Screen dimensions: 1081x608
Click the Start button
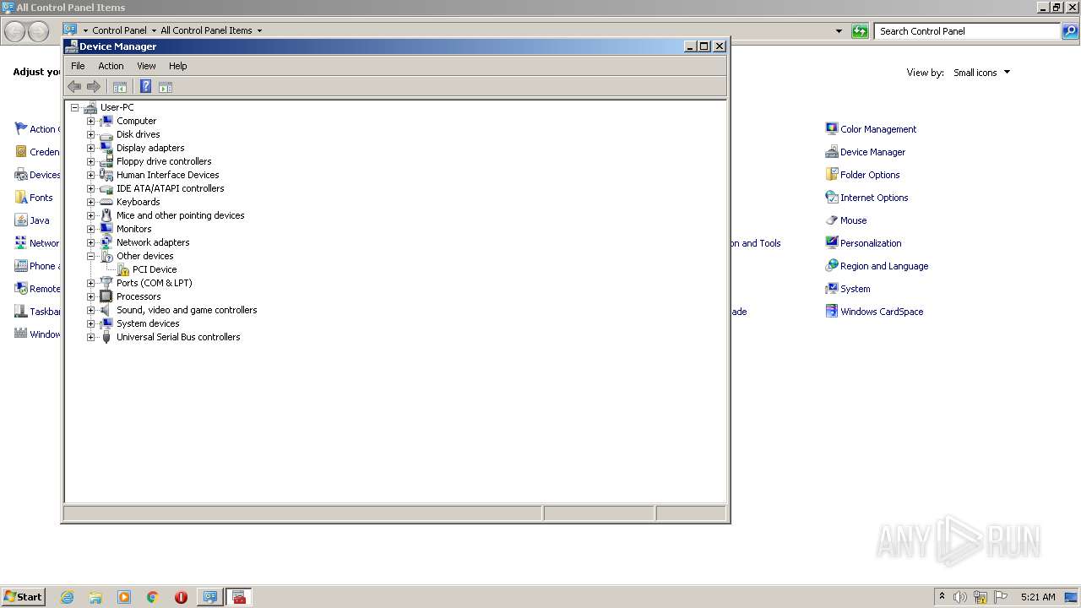(23, 597)
